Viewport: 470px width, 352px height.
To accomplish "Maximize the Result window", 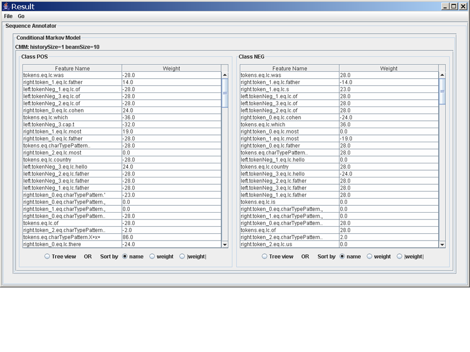I will tap(454, 6).
